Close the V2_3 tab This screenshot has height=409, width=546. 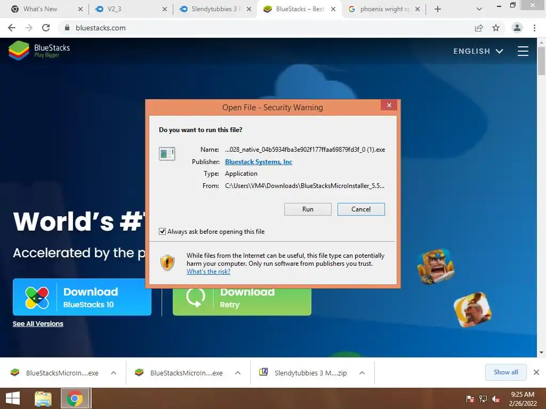[165, 9]
